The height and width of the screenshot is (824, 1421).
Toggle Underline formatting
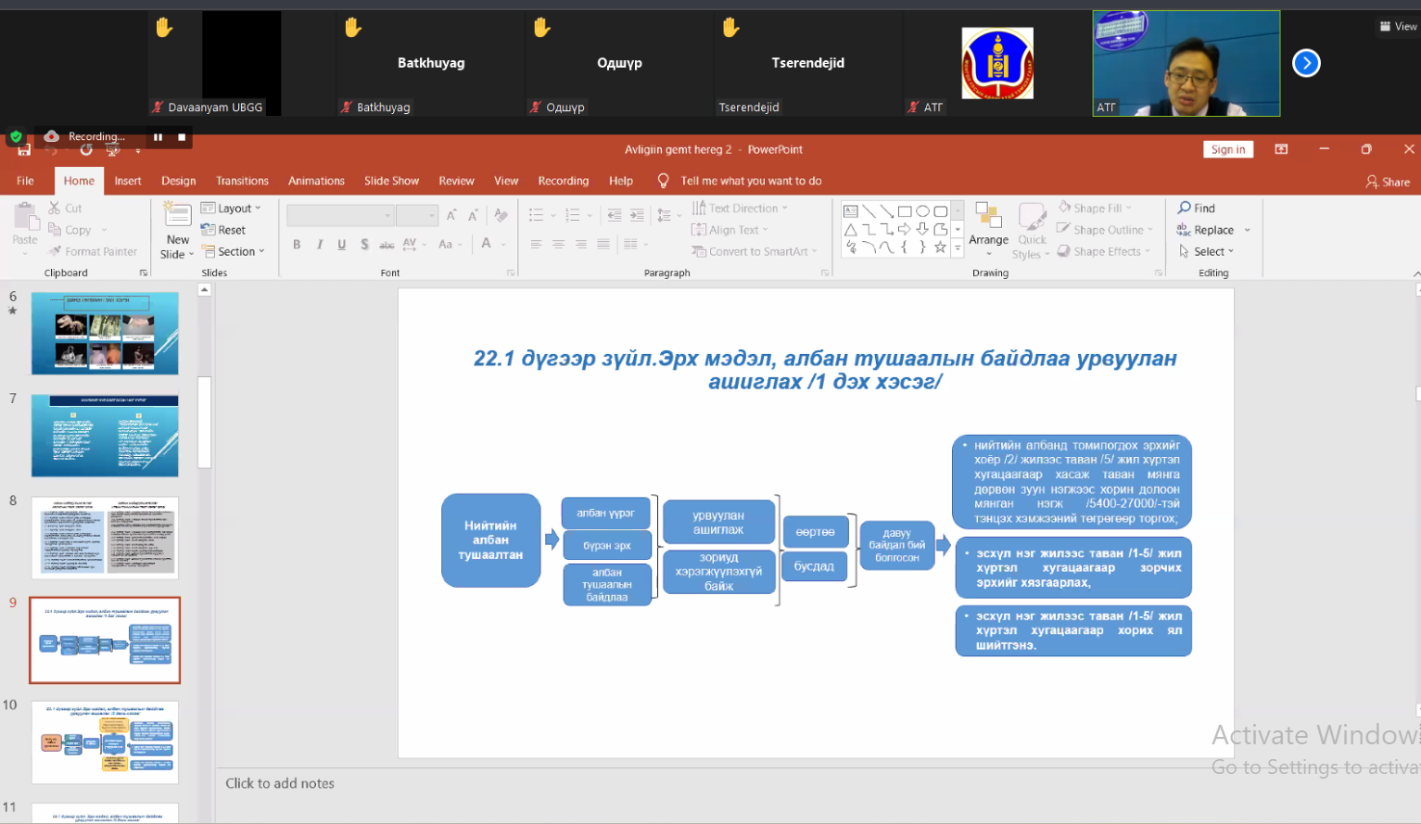pos(342,245)
